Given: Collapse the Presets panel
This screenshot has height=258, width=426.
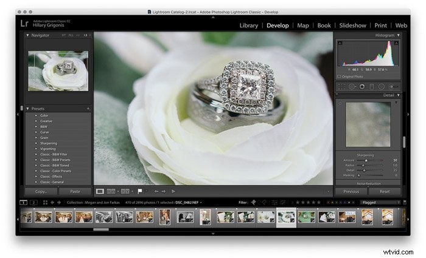Looking at the screenshot, I should (x=27, y=109).
